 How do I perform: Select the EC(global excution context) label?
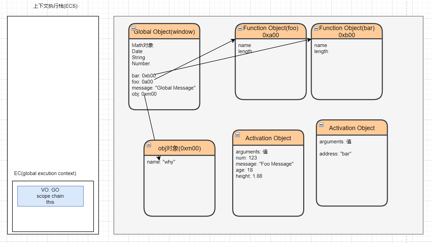pos(45,173)
